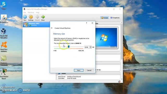
Task: Close the Create Virtual Machine dialog
Action: point(92,23)
